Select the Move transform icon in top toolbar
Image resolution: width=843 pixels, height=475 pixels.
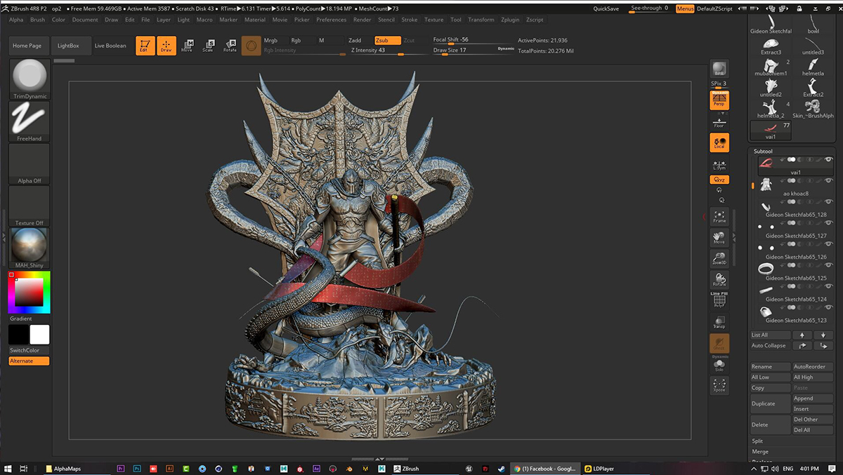click(x=187, y=46)
